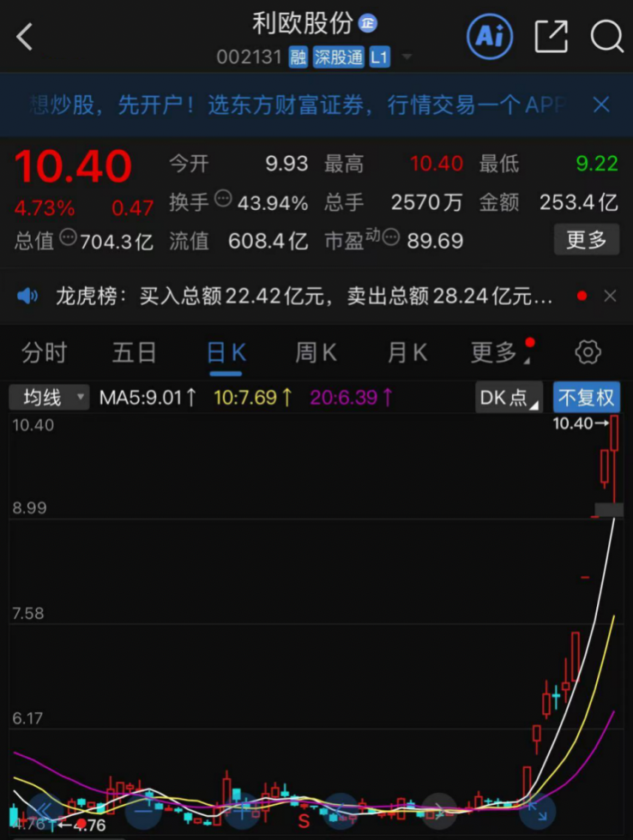Open the Ai assistant icon
This screenshot has height=840, width=633.
point(489,36)
